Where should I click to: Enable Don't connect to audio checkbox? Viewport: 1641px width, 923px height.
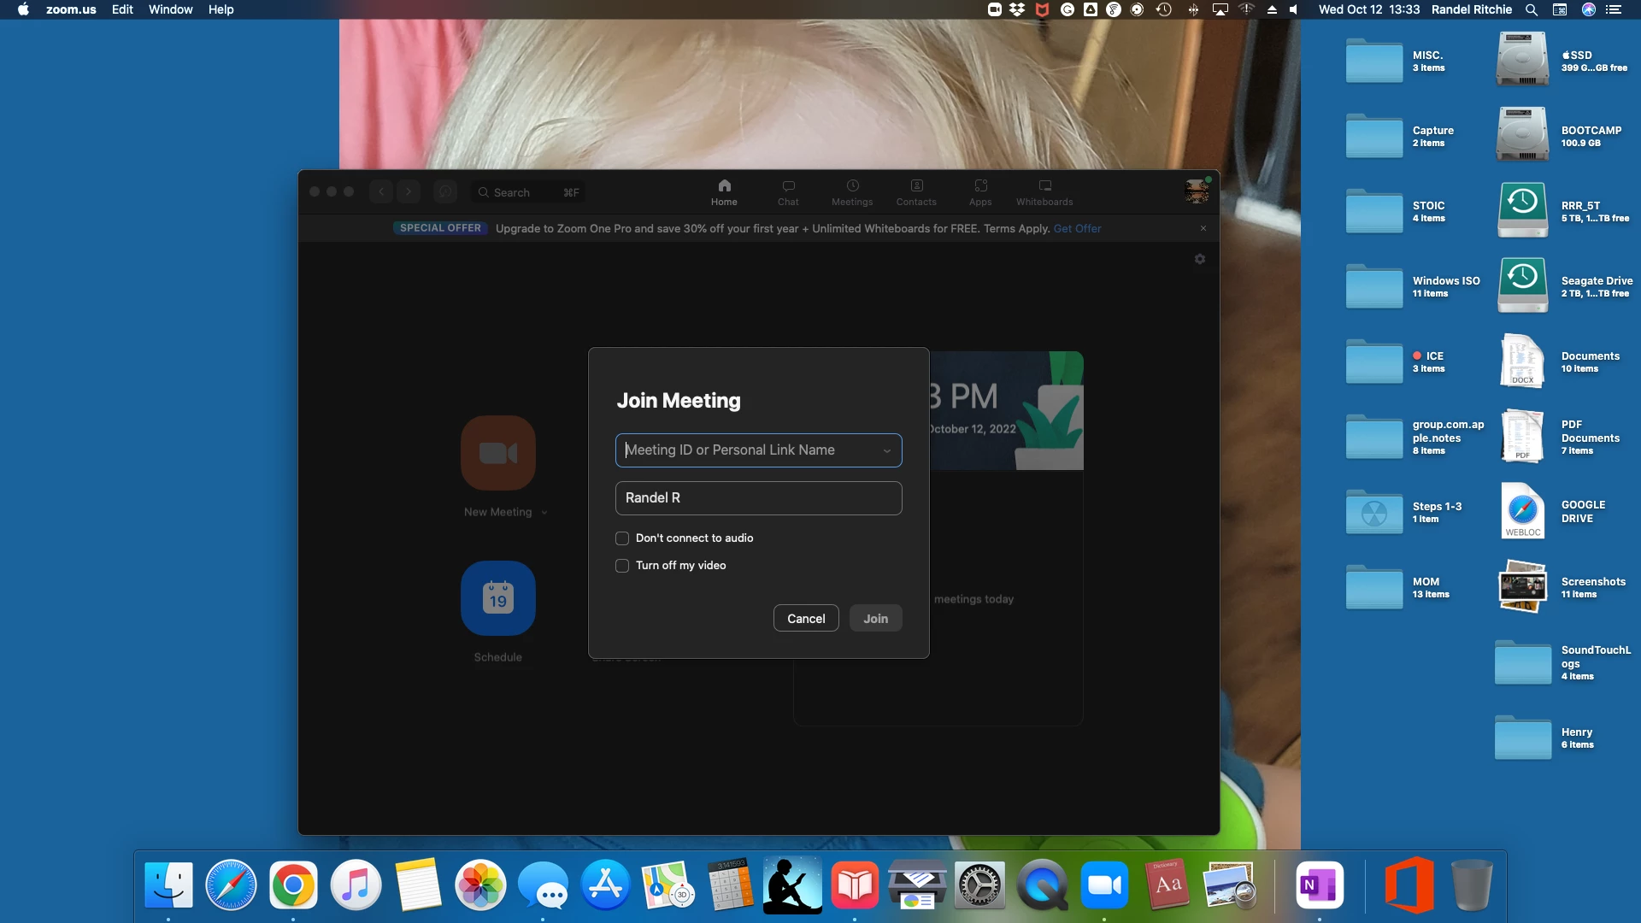click(622, 538)
